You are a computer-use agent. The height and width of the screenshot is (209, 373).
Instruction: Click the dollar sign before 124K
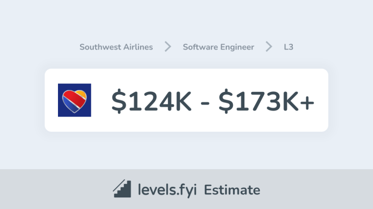(x=118, y=101)
